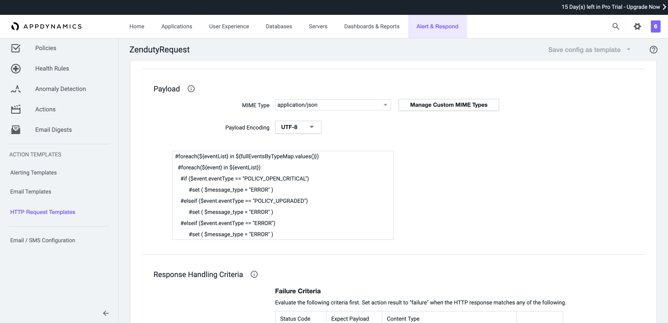Open Health Rules in the sidebar
The height and width of the screenshot is (323, 668).
[52, 69]
